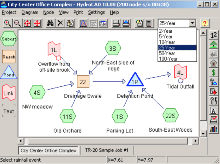
Task: Click the Subcat node button
Action: point(9,39)
